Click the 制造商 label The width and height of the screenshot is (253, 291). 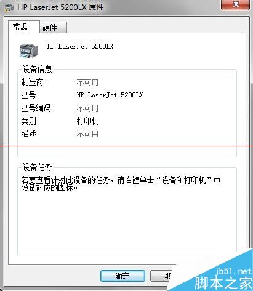click(x=34, y=83)
